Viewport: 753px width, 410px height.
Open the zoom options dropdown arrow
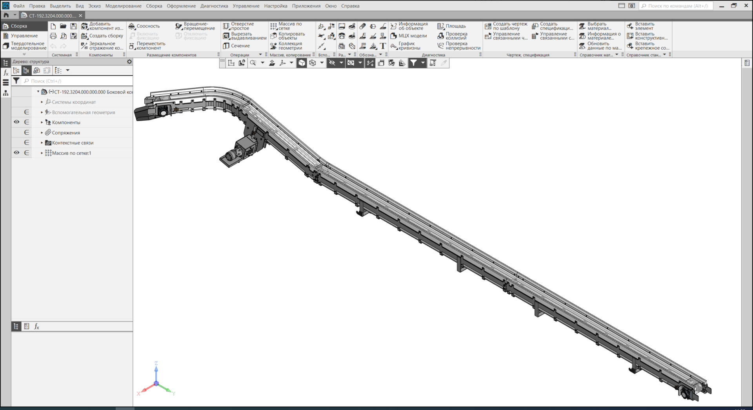click(262, 63)
